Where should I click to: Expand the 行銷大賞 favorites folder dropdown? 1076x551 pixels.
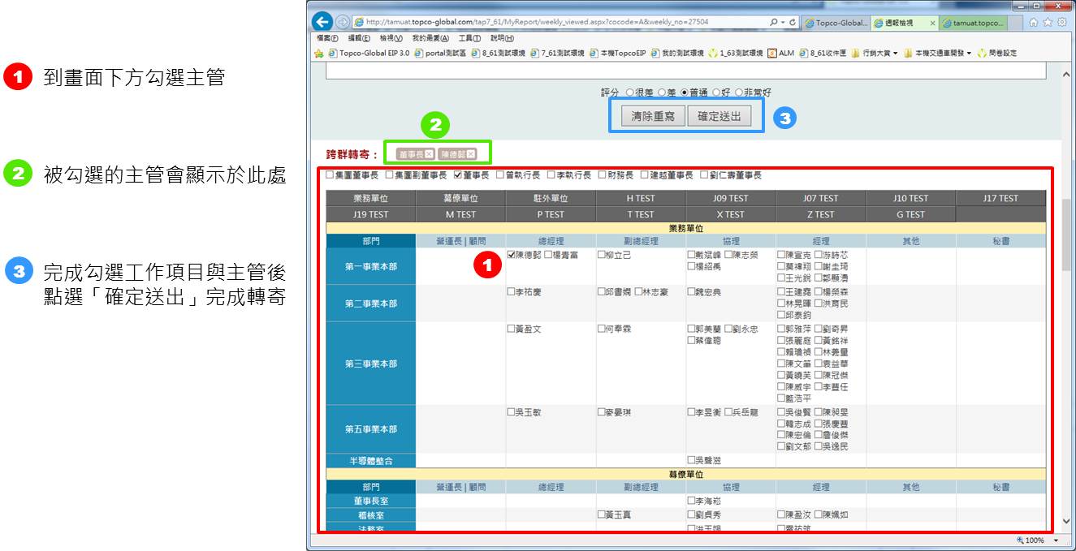click(x=895, y=54)
